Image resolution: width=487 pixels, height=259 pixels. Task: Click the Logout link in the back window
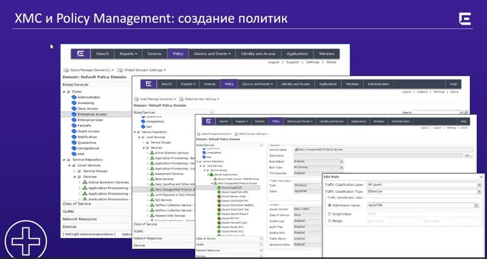(x=273, y=62)
